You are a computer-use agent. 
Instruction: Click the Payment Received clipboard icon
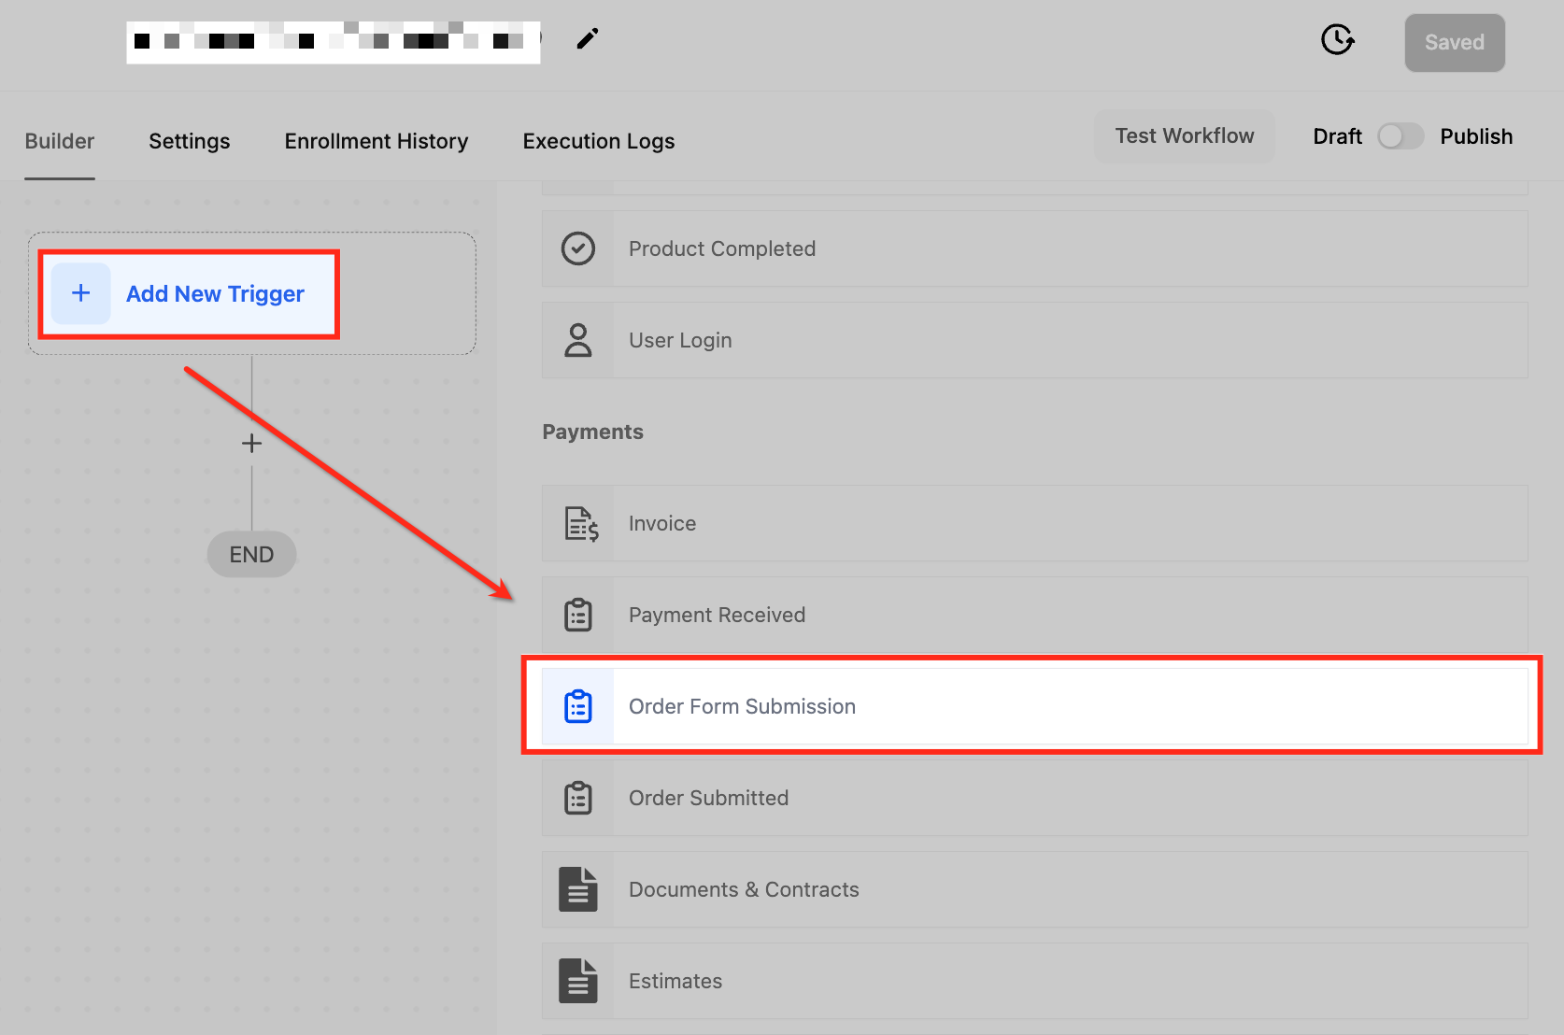point(578,615)
